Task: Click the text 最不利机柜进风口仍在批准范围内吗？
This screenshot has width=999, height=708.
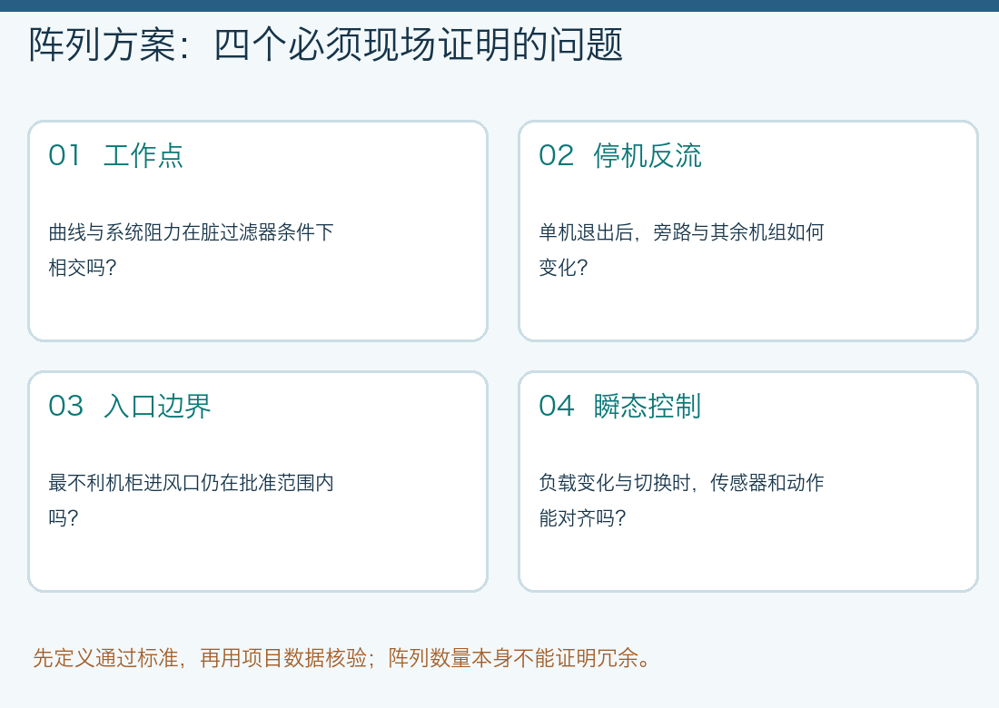Action: click(x=191, y=500)
